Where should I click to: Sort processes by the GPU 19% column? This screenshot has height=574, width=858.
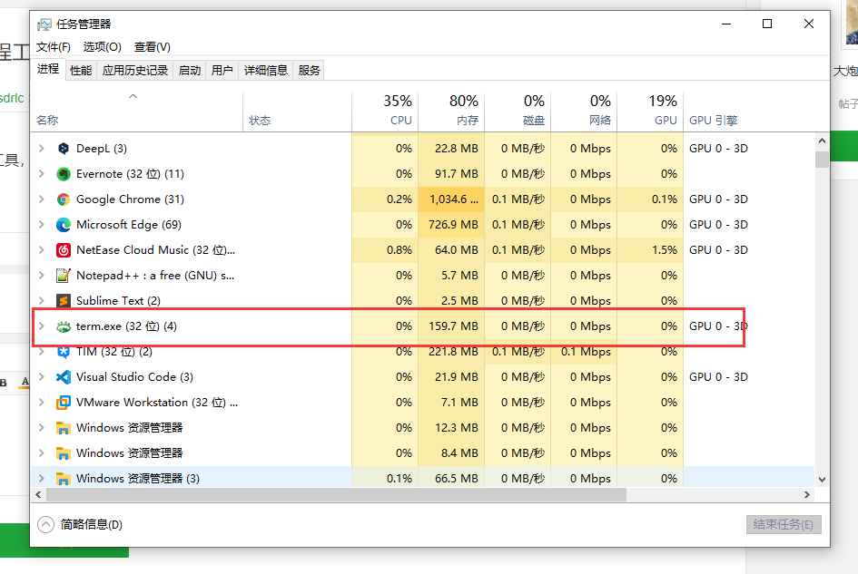click(650, 112)
